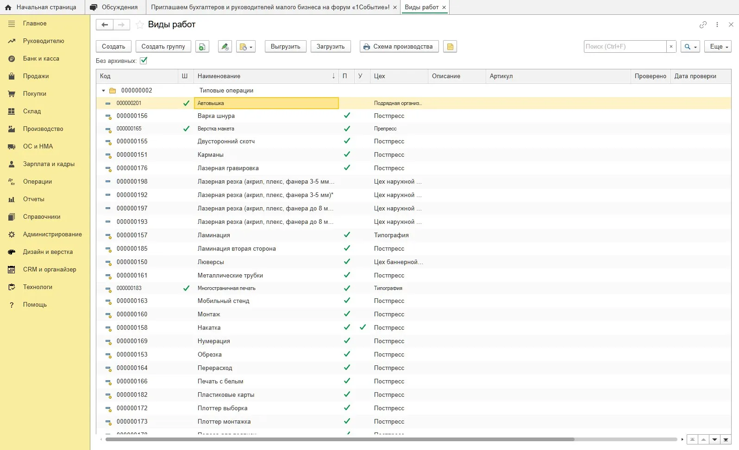Toggle the У checkmark in the Накатка row

363,327
